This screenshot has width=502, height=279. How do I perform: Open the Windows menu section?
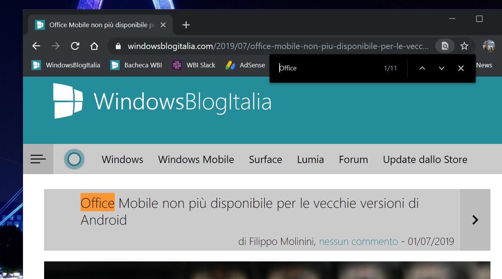point(122,159)
